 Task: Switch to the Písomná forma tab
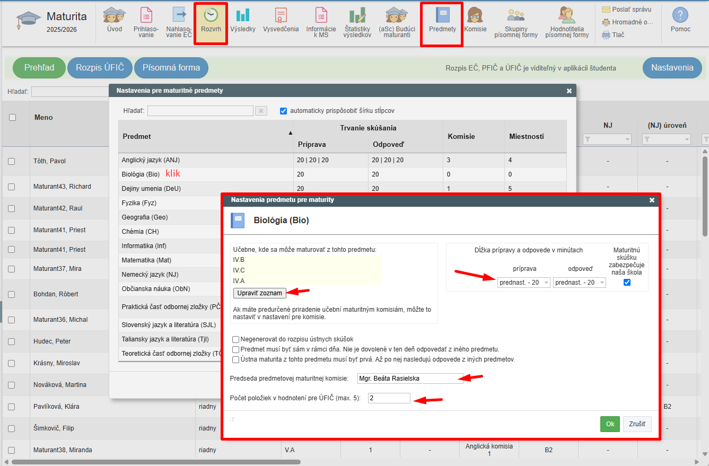pyautogui.click(x=171, y=68)
